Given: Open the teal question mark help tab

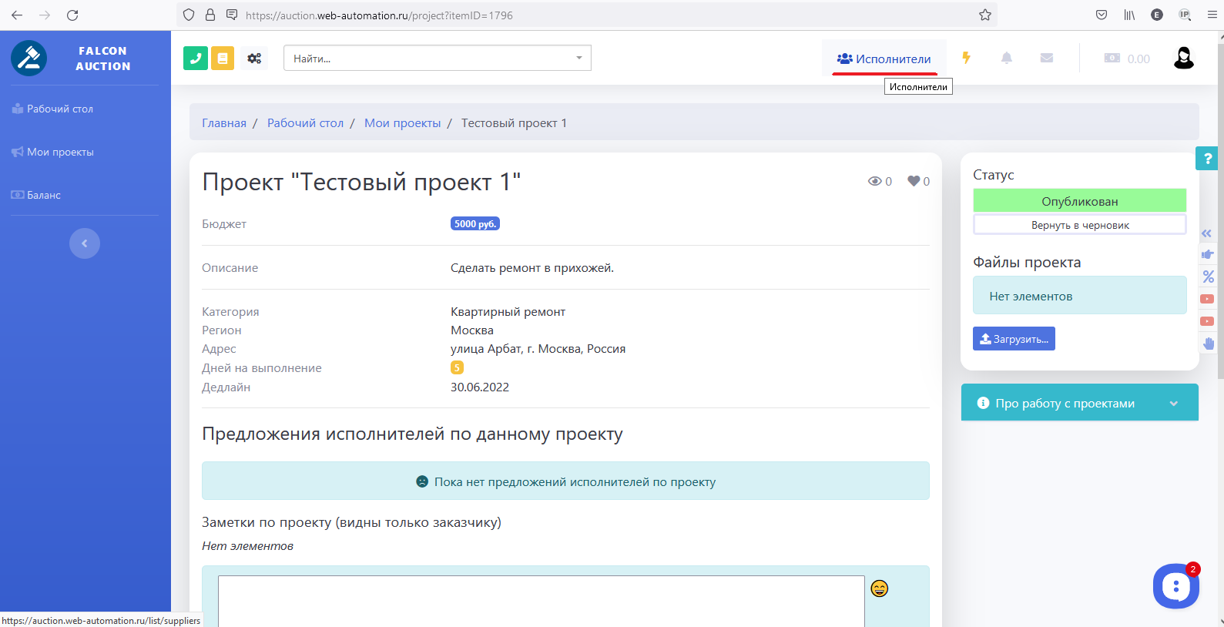Looking at the screenshot, I should coord(1207,158).
